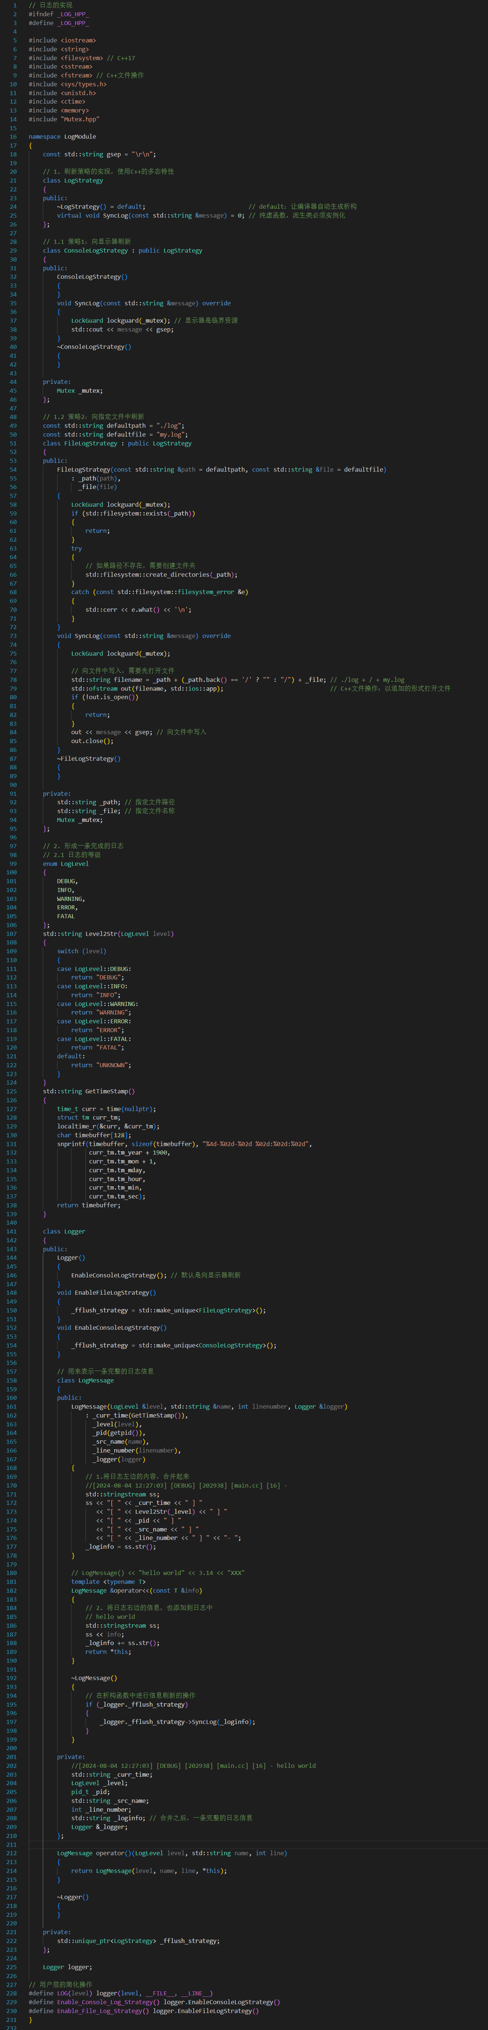Click 'enum LogLevel' declaration

point(66,864)
